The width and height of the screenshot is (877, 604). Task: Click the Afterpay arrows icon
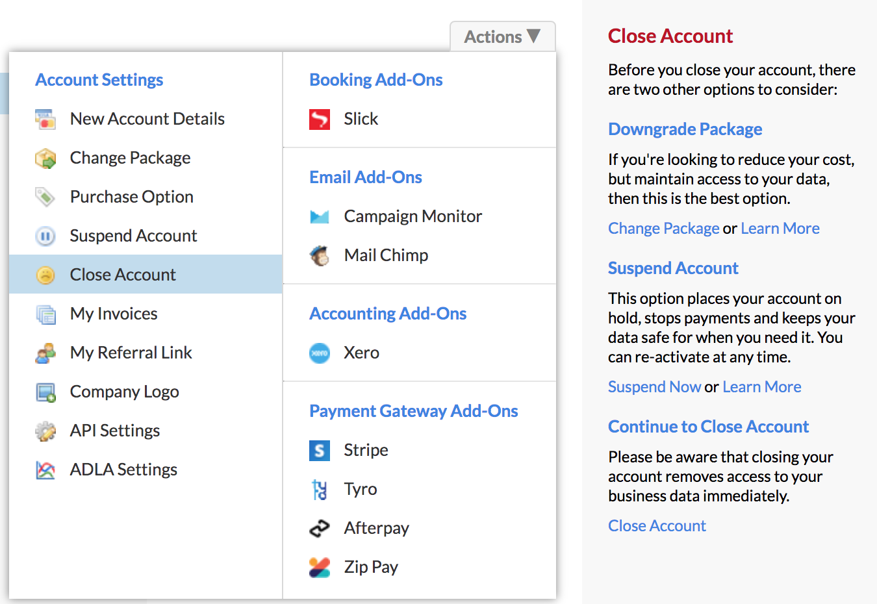click(320, 528)
